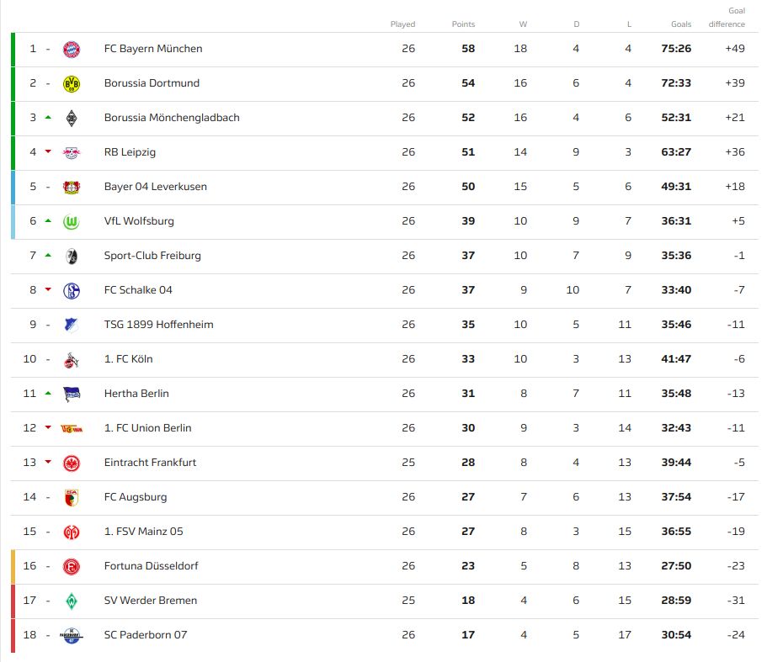Click green up arrow beside Borussia Mönchengladbach
Image resolution: width=767 pixels, height=662 pixels.
pyautogui.click(x=48, y=117)
